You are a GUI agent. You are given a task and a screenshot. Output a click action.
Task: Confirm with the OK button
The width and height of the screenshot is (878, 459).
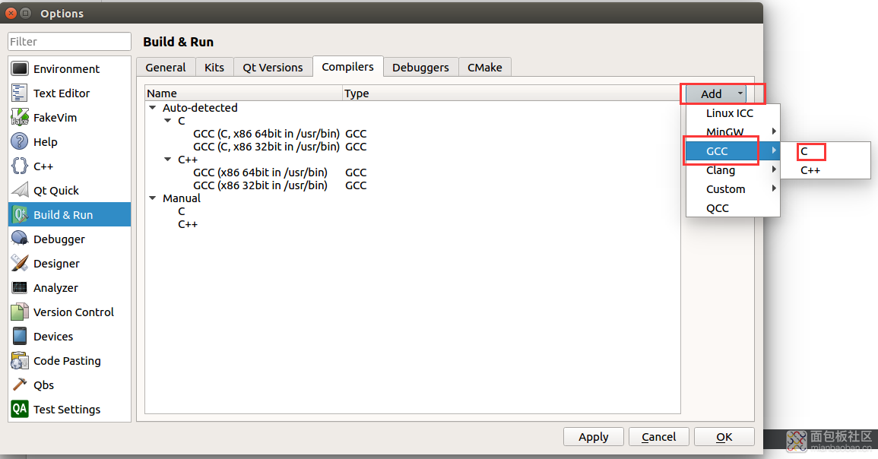[x=724, y=437]
